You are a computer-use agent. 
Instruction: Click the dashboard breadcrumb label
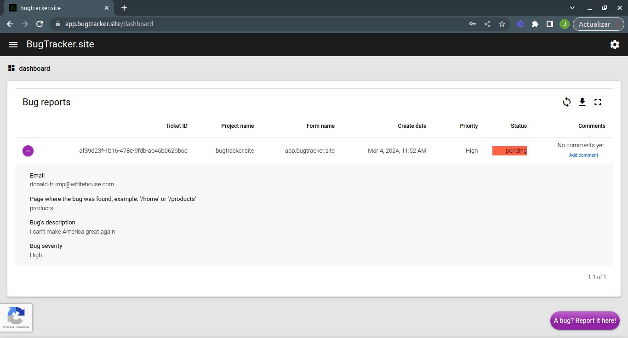(34, 68)
